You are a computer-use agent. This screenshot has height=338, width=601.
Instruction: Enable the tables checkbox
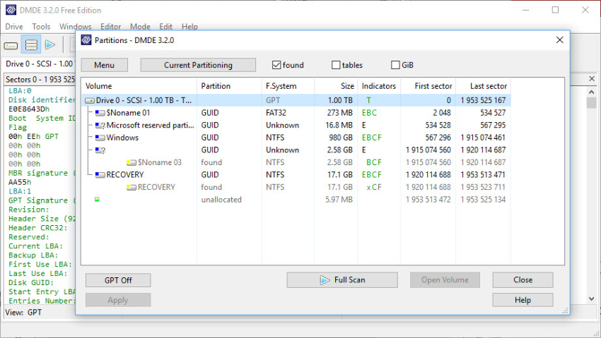(x=336, y=65)
